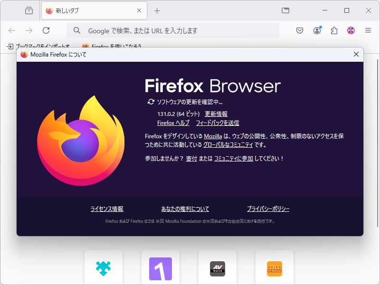This screenshot has width=380, height=285.
Task: Open the プライバシーポリシー privacy policy
Action: coord(268,209)
